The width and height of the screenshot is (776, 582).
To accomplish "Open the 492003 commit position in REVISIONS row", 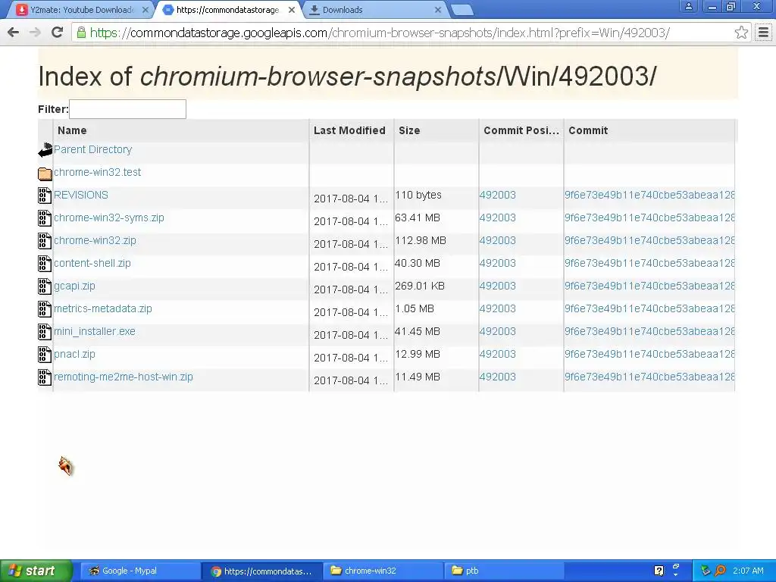I will tap(497, 195).
